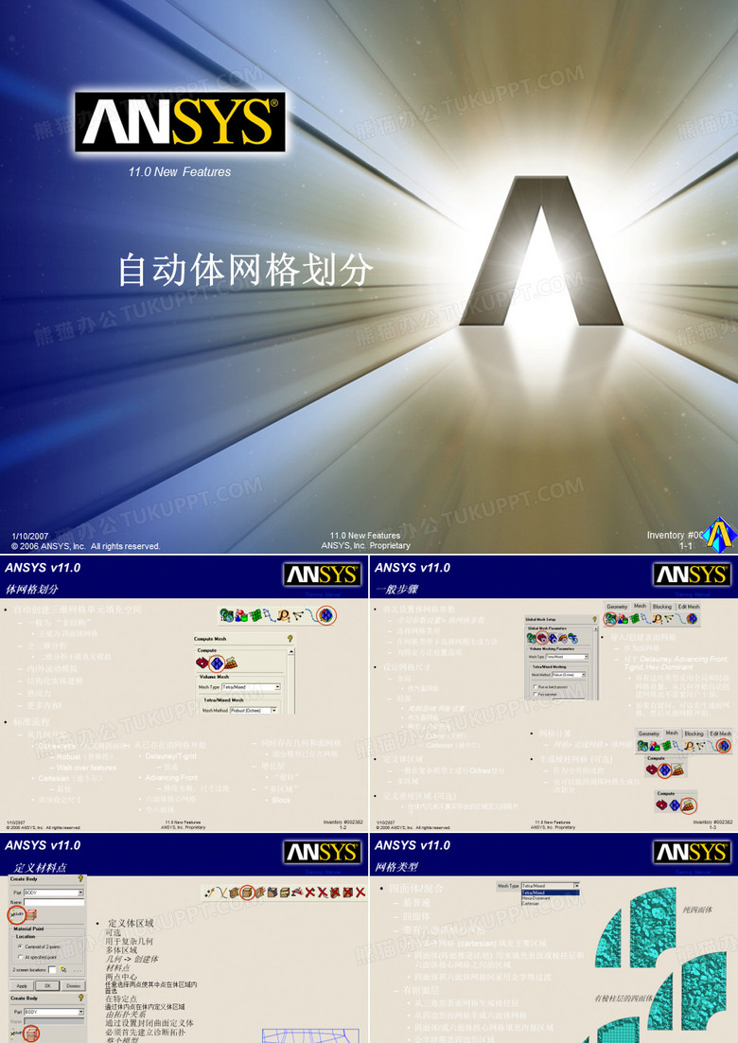This screenshot has width=738, height=1043.
Task: Click Apply button in Create Body panel
Action: (x=22, y=986)
